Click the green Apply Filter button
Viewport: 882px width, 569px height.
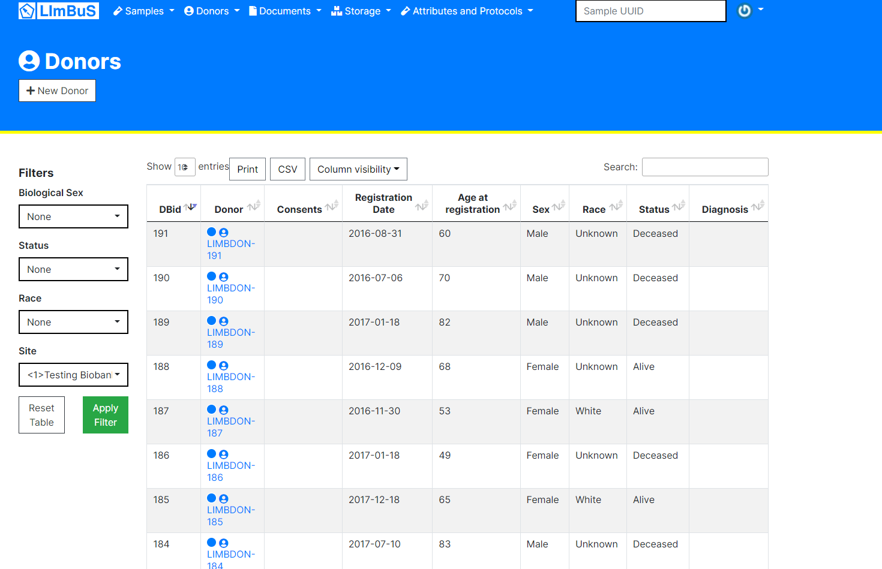105,414
